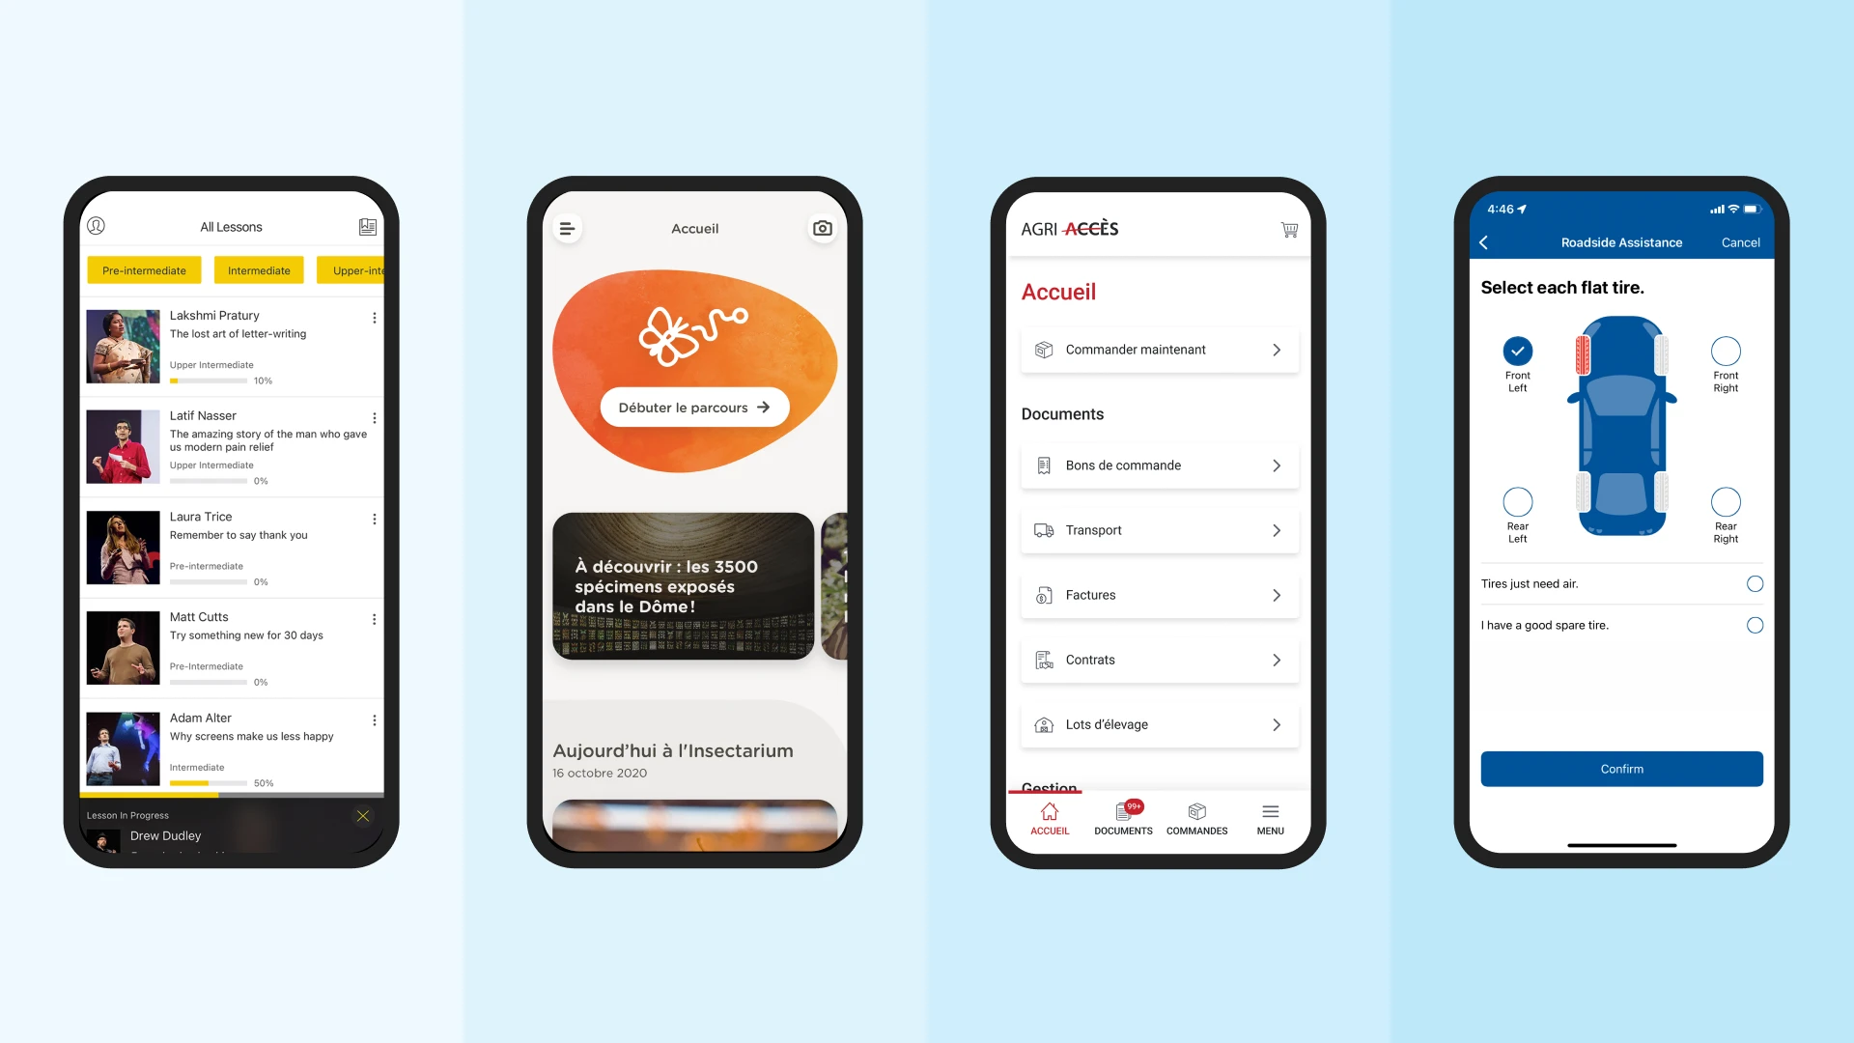Open the hamburger menu icon
The height and width of the screenshot is (1043, 1854).
[567, 228]
